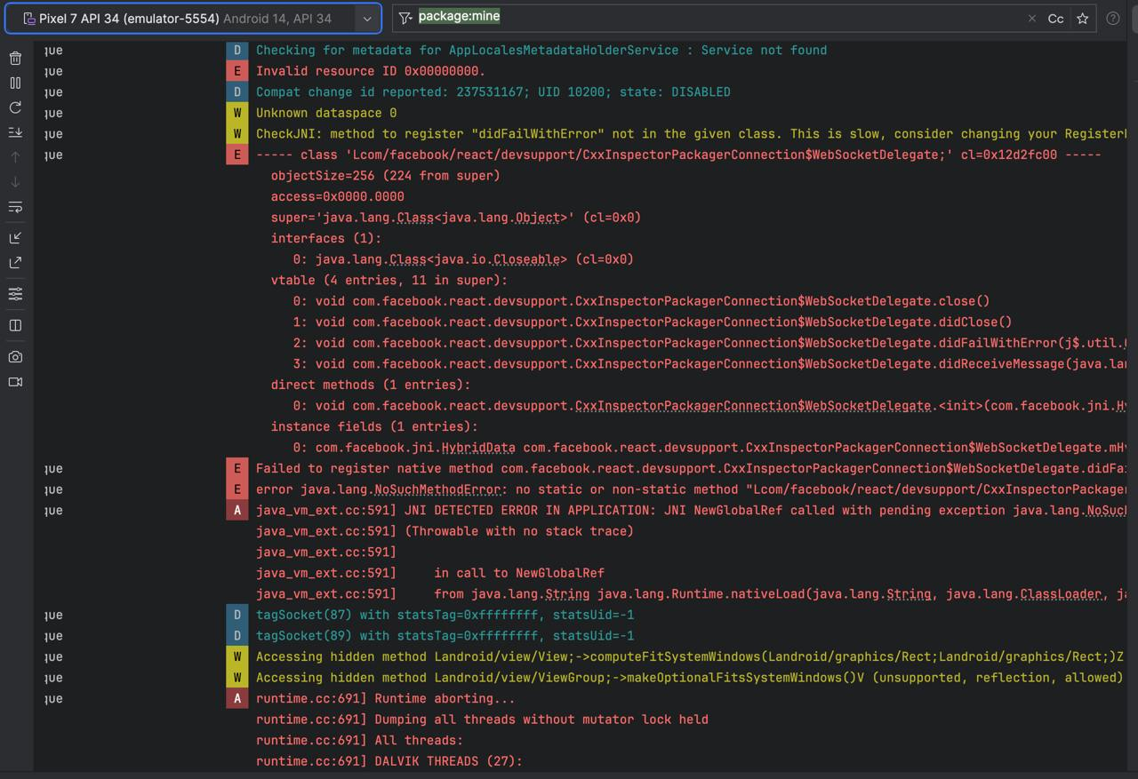Select 'Compat change id reported' debug line

pos(493,91)
